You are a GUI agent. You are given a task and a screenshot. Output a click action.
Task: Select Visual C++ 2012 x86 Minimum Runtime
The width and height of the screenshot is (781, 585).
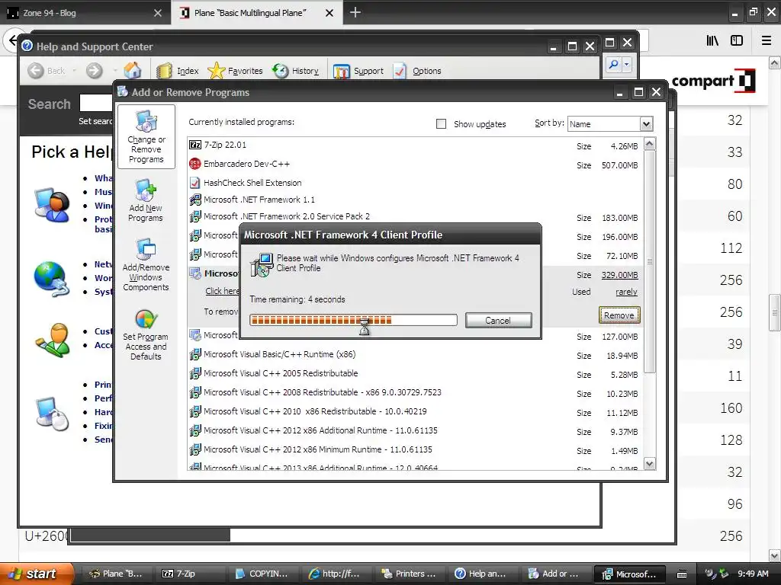[x=416, y=449]
